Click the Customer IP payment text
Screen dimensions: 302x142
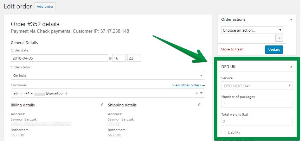(x=70, y=31)
